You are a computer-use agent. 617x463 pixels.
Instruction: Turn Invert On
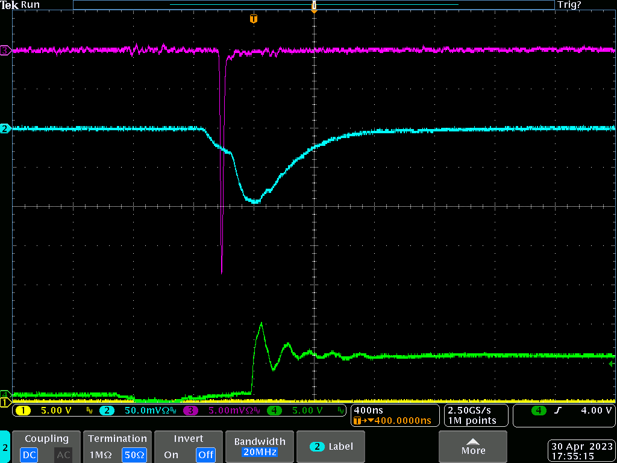(171, 455)
